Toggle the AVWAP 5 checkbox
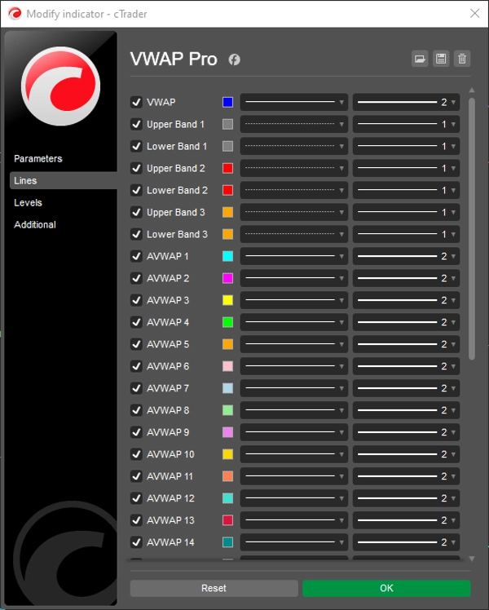 (x=136, y=344)
